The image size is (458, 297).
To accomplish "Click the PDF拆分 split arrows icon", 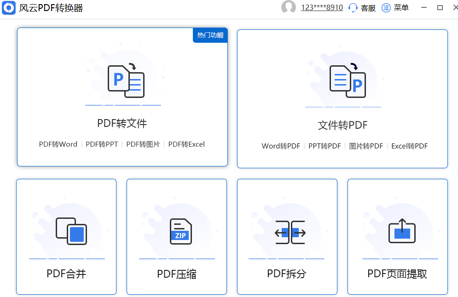I will coord(290,233).
